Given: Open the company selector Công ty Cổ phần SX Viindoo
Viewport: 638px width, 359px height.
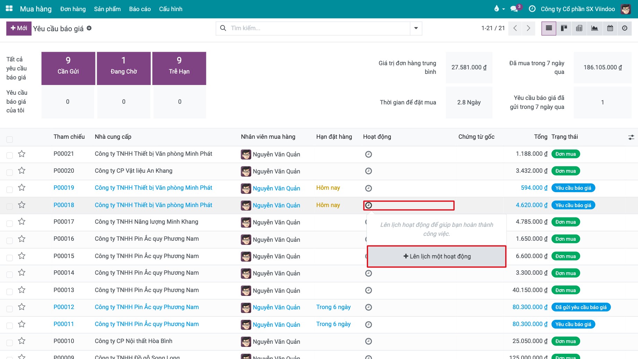Looking at the screenshot, I should 578,9.
